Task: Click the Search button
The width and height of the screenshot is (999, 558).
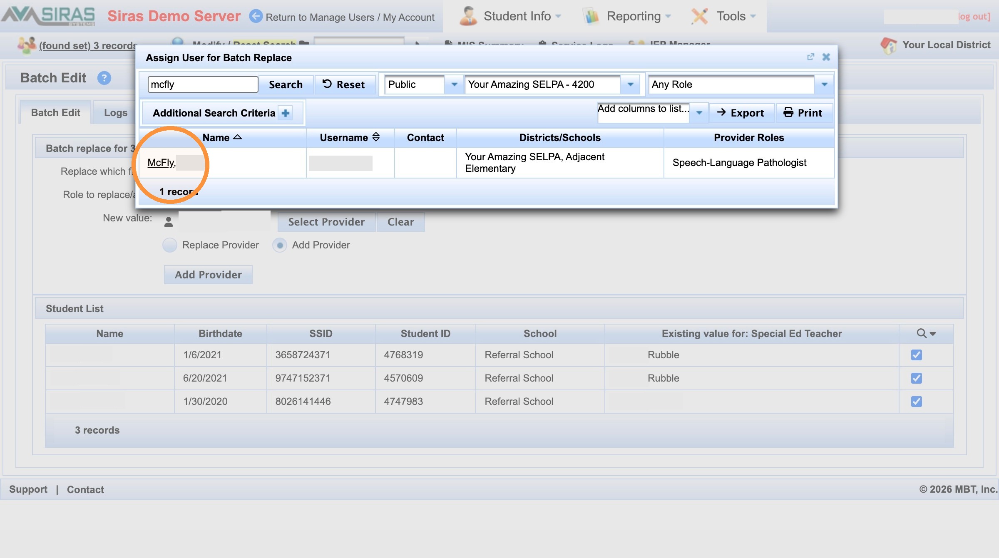Action: click(286, 84)
